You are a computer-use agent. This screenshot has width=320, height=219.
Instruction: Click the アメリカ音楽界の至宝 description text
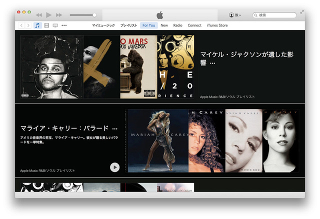point(69,140)
